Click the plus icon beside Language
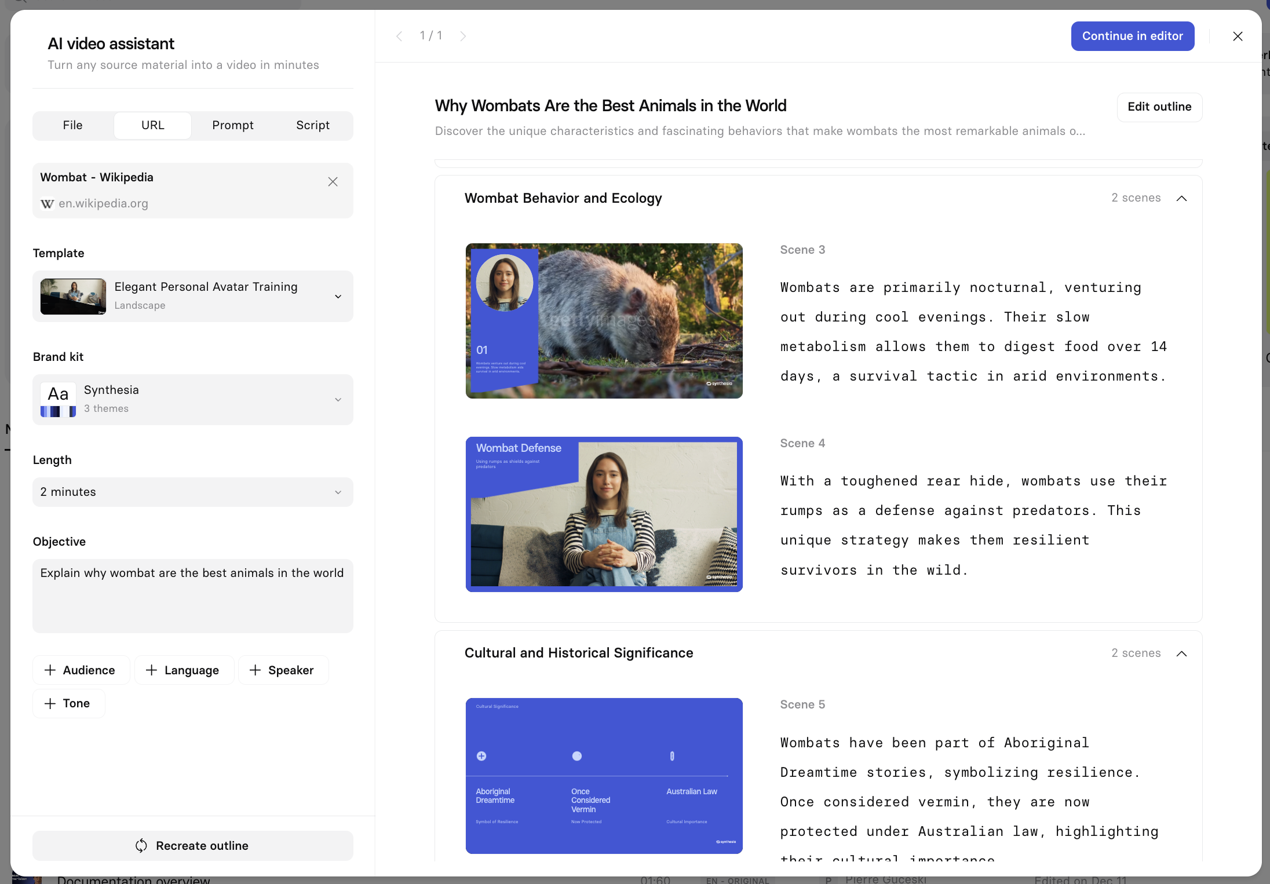 point(151,670)
